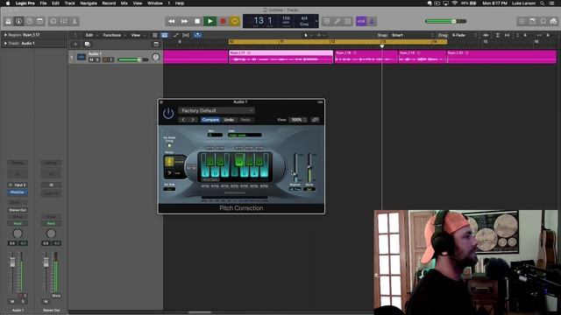561x315 pixels.
Task: Go to previous plugin preset arrow
Action: pos(183,120)
